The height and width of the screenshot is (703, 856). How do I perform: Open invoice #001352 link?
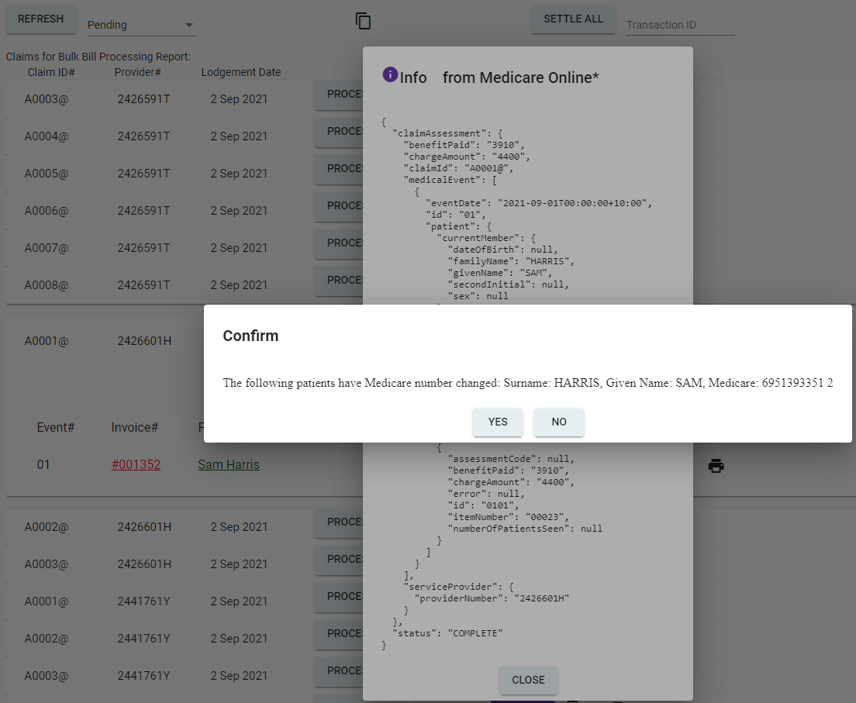pyautogui.click(x=136, y=464)
